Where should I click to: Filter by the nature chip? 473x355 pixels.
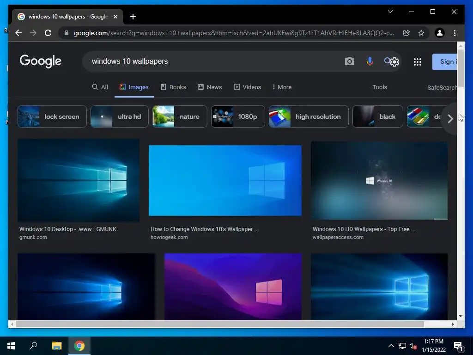point(180,116)
